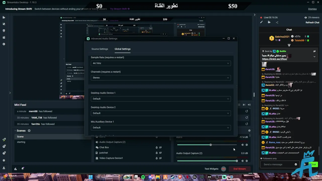Dismiss the Stream Shift banner
This screenshot has width=322, height=181.
(x=312, y=9)
